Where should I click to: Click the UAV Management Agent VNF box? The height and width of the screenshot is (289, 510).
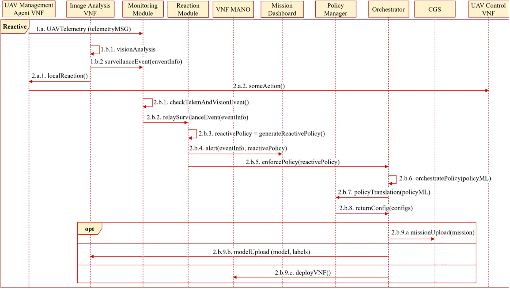[29, 9]
